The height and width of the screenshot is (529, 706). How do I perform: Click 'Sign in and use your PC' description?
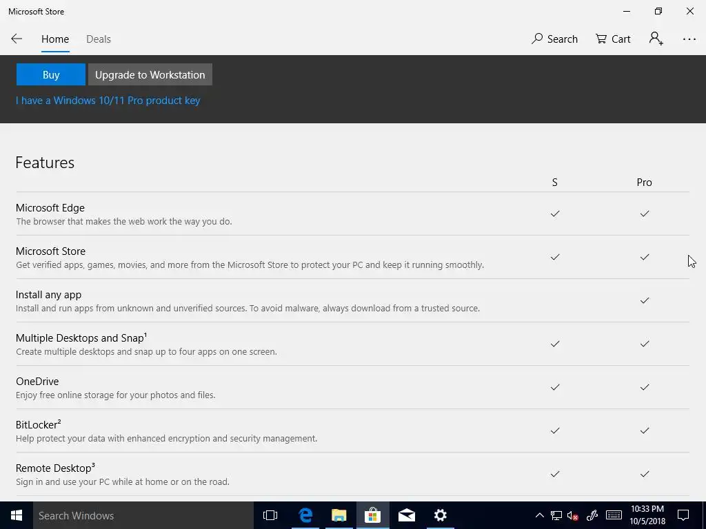coord(123,481)
